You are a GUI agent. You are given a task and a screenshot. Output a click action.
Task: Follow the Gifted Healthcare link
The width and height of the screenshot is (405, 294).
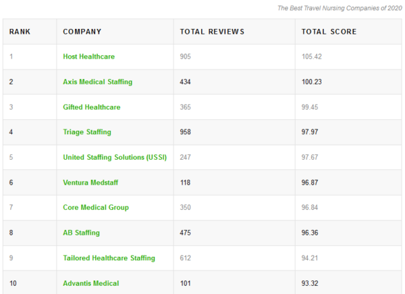(x=92, y=107)
